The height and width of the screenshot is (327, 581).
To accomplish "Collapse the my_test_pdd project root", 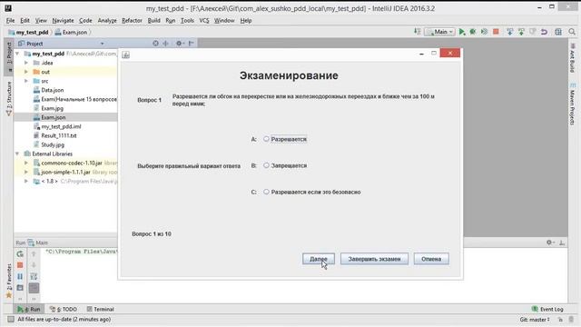I will 17,54.
